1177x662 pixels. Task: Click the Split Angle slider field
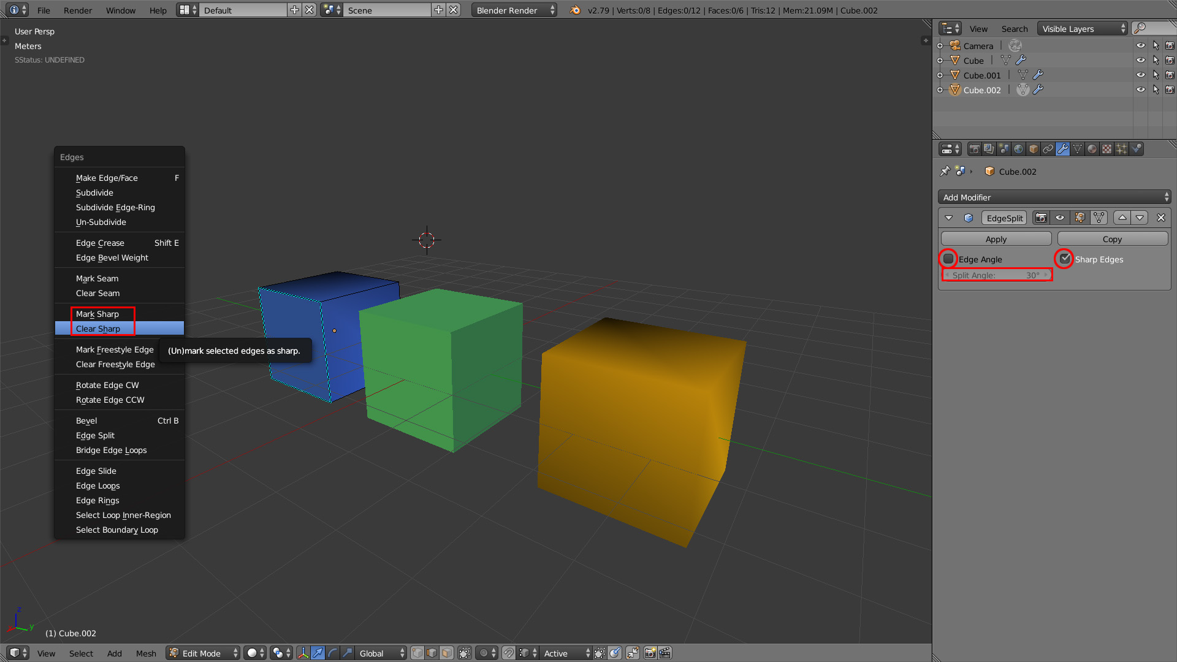pos(997,275)
